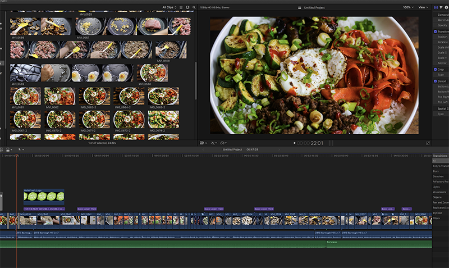The width and height of the screenshot is (449, 268).
Task: Toggle the Crop checkbox in inspector
Action: coord(436,69)
